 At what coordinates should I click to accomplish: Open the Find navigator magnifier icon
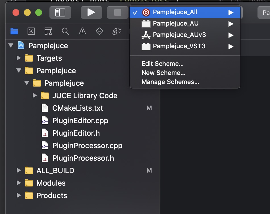click(x=65, y=31)
